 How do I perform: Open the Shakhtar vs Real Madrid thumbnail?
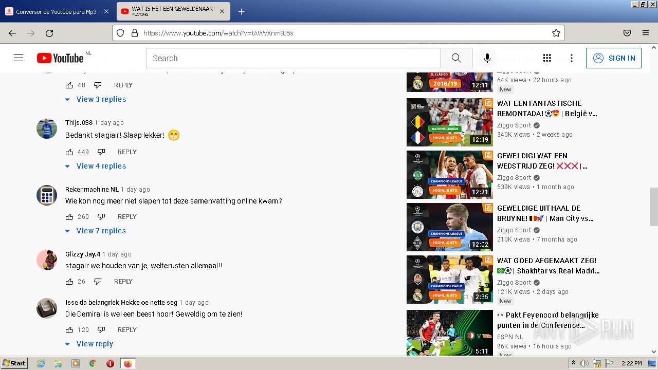pos(450,280)
